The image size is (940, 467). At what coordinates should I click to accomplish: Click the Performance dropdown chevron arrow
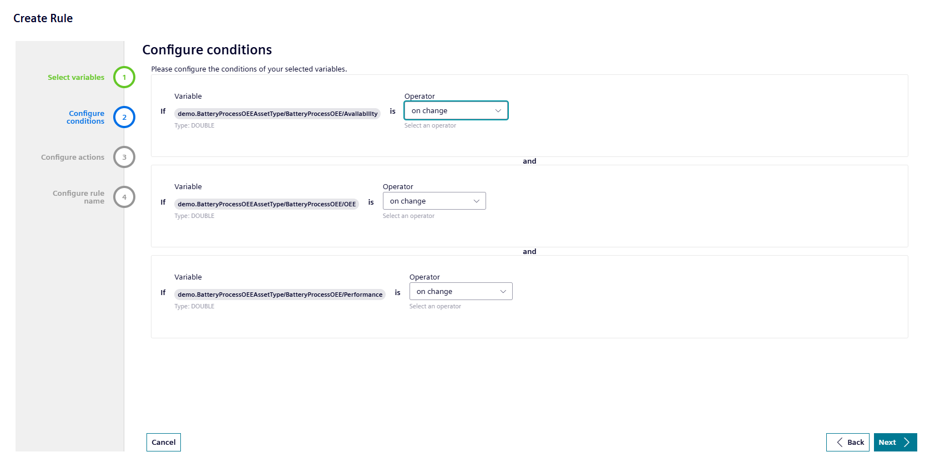pyautogui.click(x=503, y=291)
